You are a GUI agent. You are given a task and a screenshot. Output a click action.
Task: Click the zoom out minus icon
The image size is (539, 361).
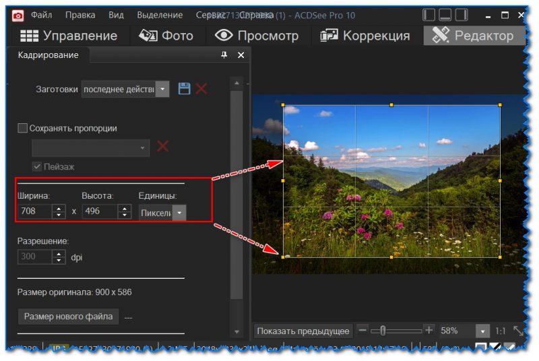tap(362, 330)
